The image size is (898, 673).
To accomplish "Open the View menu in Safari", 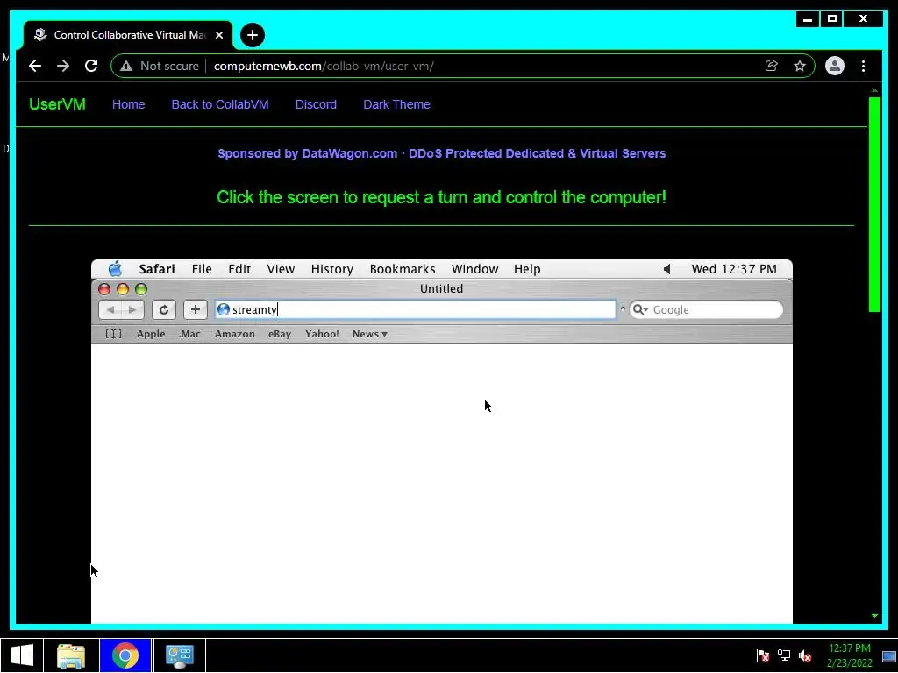I will (x=281, y=269).
